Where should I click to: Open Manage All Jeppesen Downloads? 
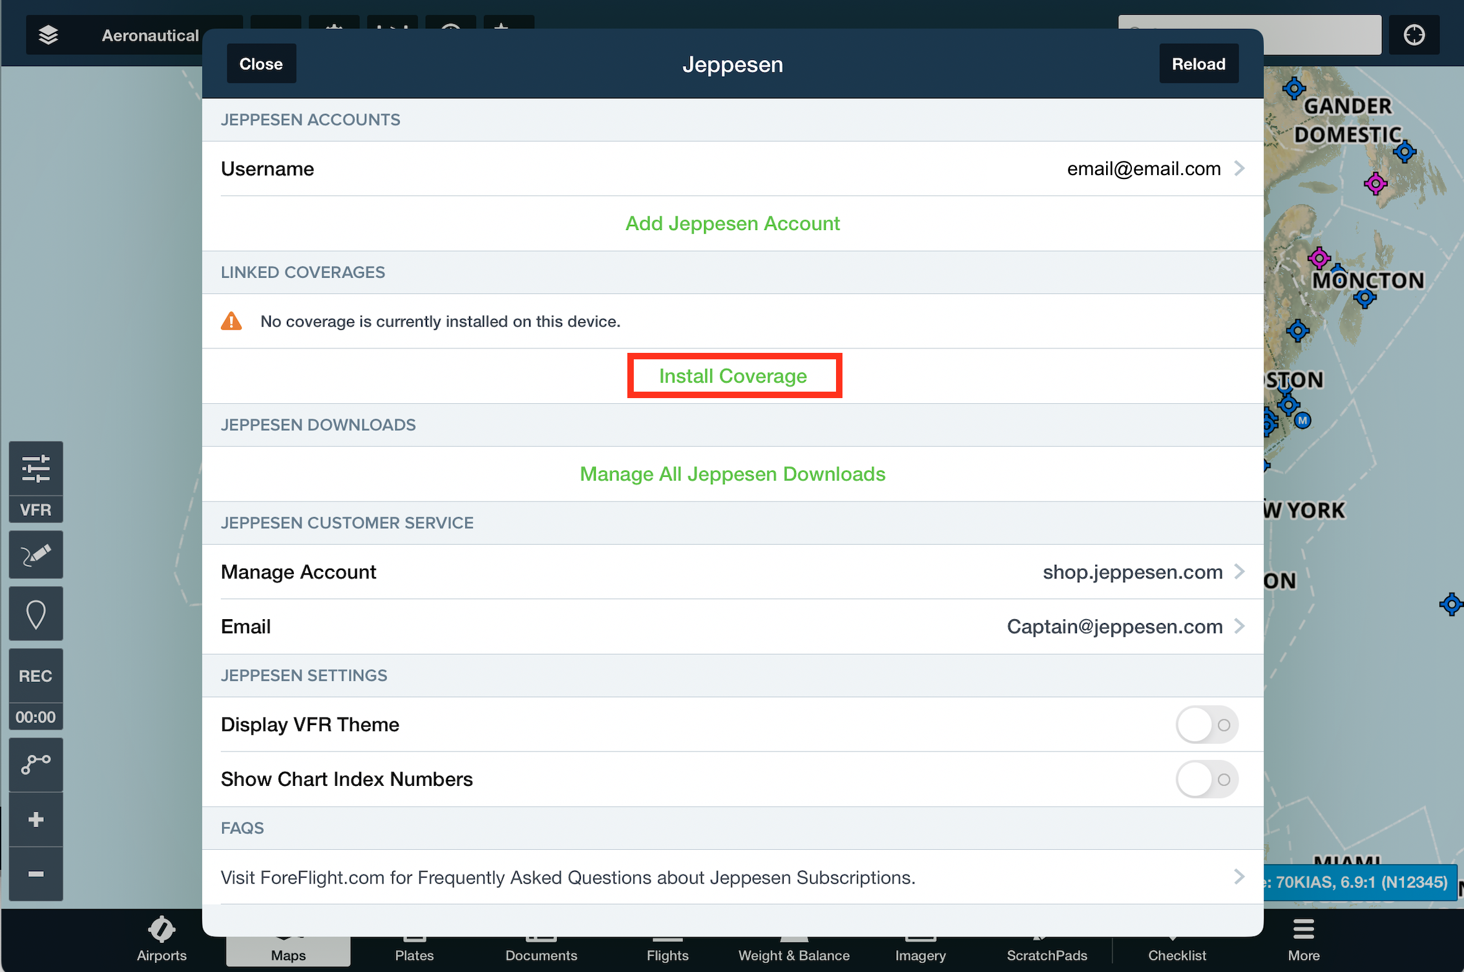coord(733,474)
